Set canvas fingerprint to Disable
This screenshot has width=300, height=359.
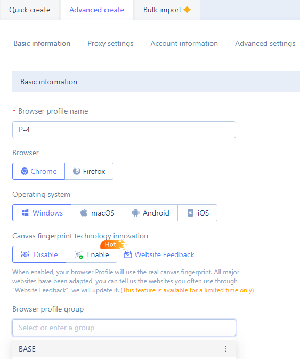(x=39, y=254)
